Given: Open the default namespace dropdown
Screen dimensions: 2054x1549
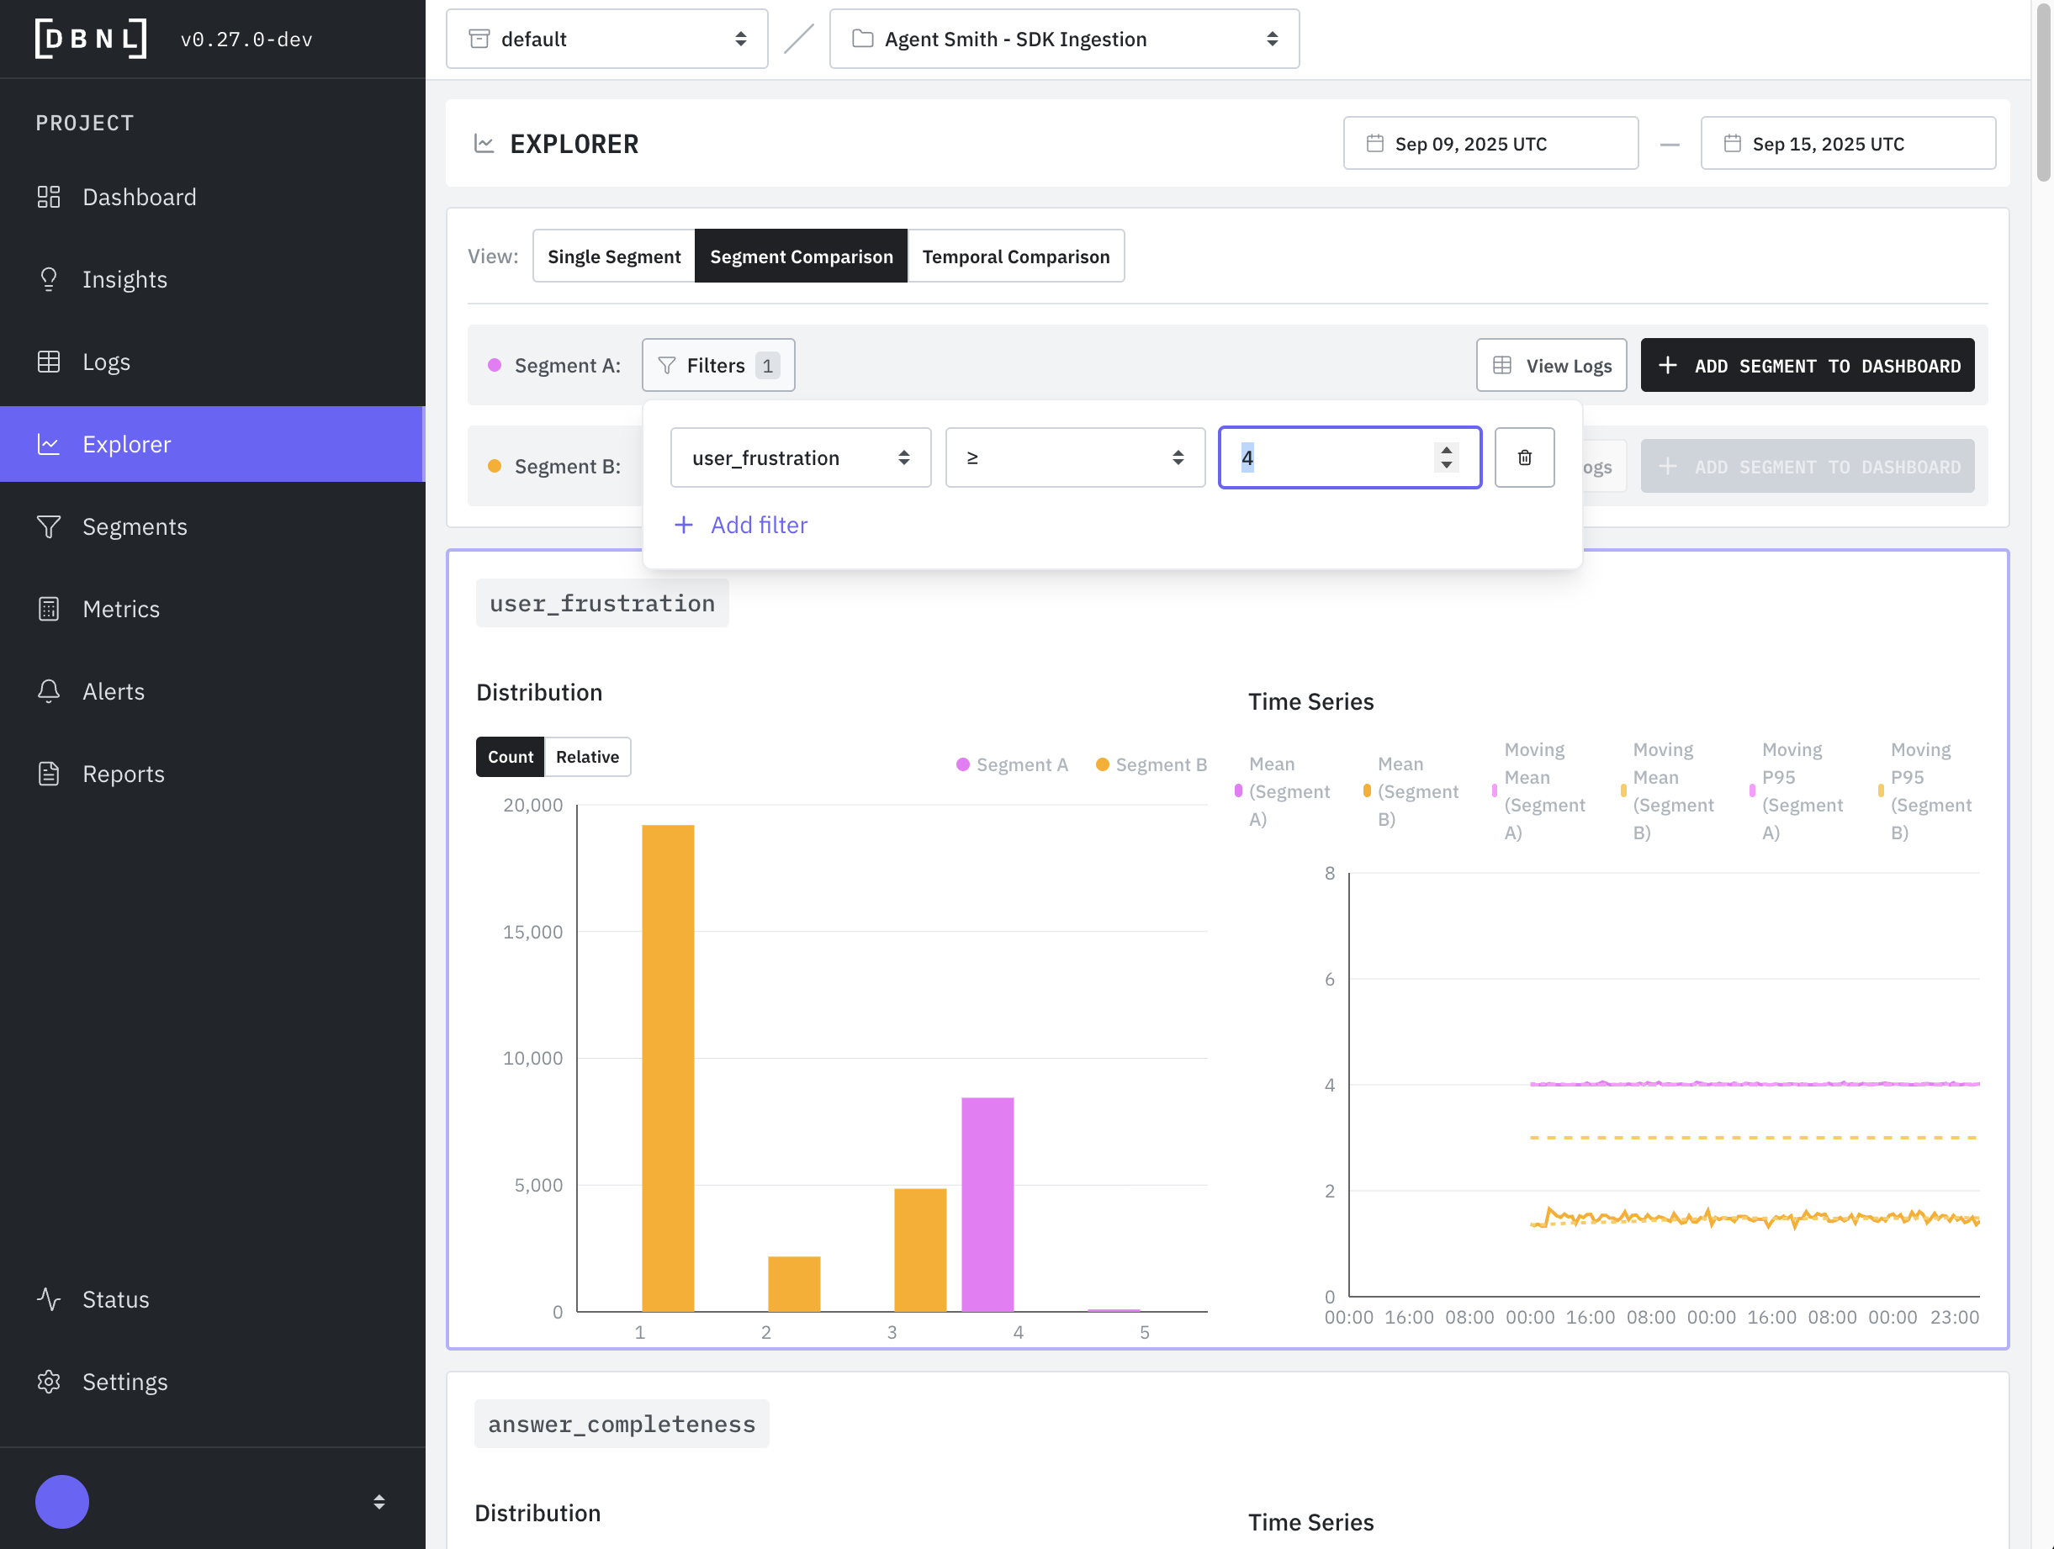Looking at the screenshot, I should point(606,39).
